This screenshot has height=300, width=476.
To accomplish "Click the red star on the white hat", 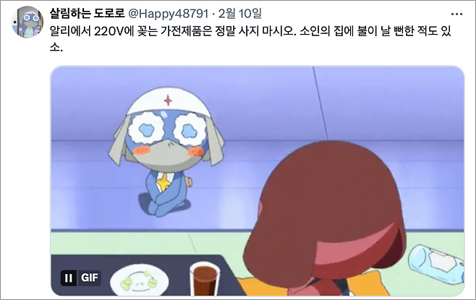I will 168,100.
